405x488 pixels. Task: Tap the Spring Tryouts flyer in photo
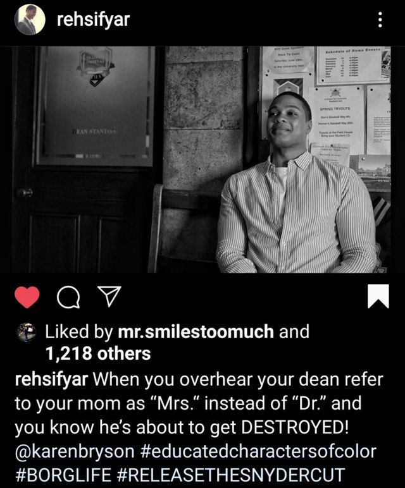336,117
